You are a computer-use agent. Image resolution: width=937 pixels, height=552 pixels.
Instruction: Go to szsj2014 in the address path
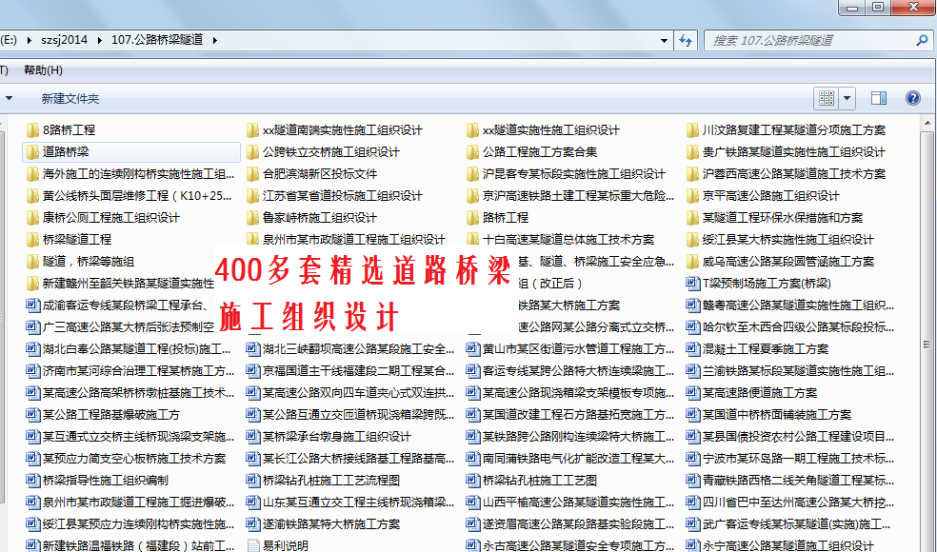pyautogui.click(x=64, y=40)
